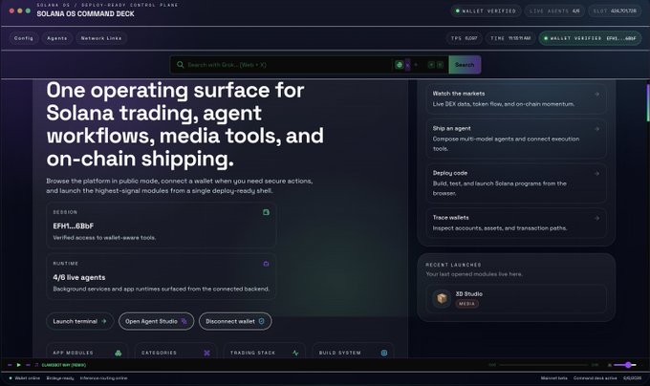The height and width of the screenshot is (386, 650).
Task: Click the MEDIA tag on 3D Studio
Action: click(466, 304)
